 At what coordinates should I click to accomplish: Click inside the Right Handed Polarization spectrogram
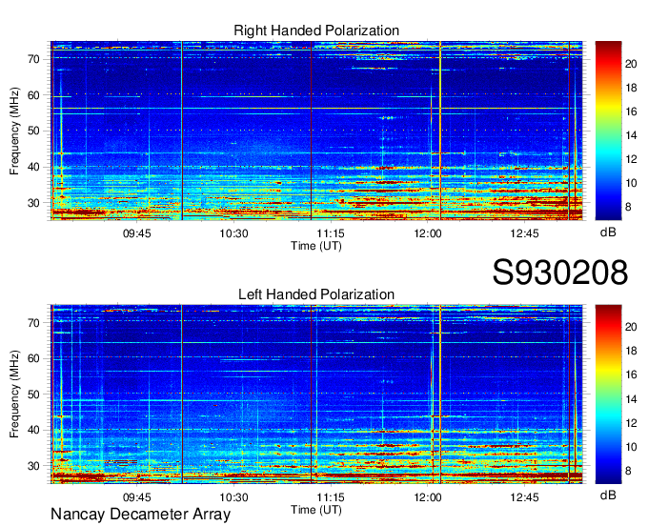(316, 131)
